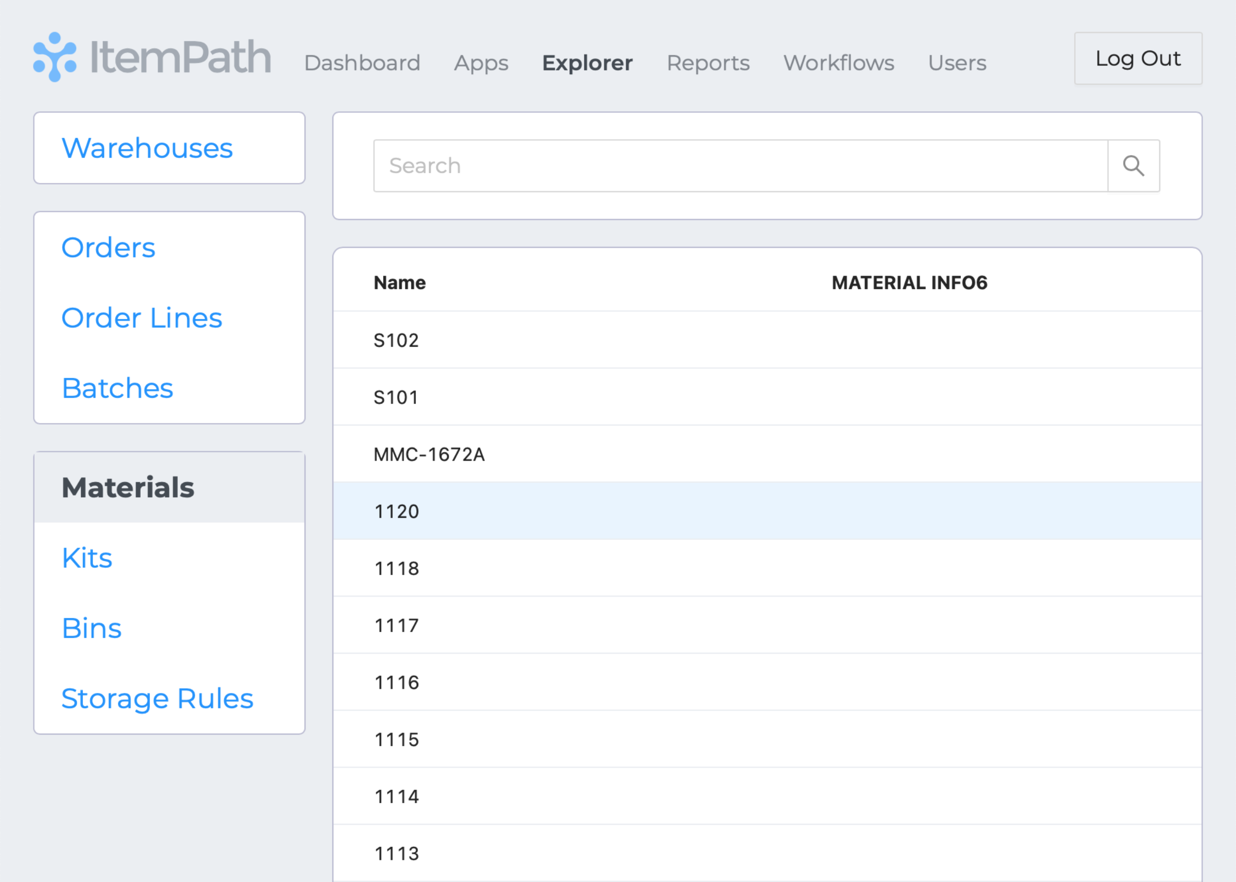Select the highlighted 1120 row
The width and height of the screenshot is (1236, 882).
coord(767,511)
